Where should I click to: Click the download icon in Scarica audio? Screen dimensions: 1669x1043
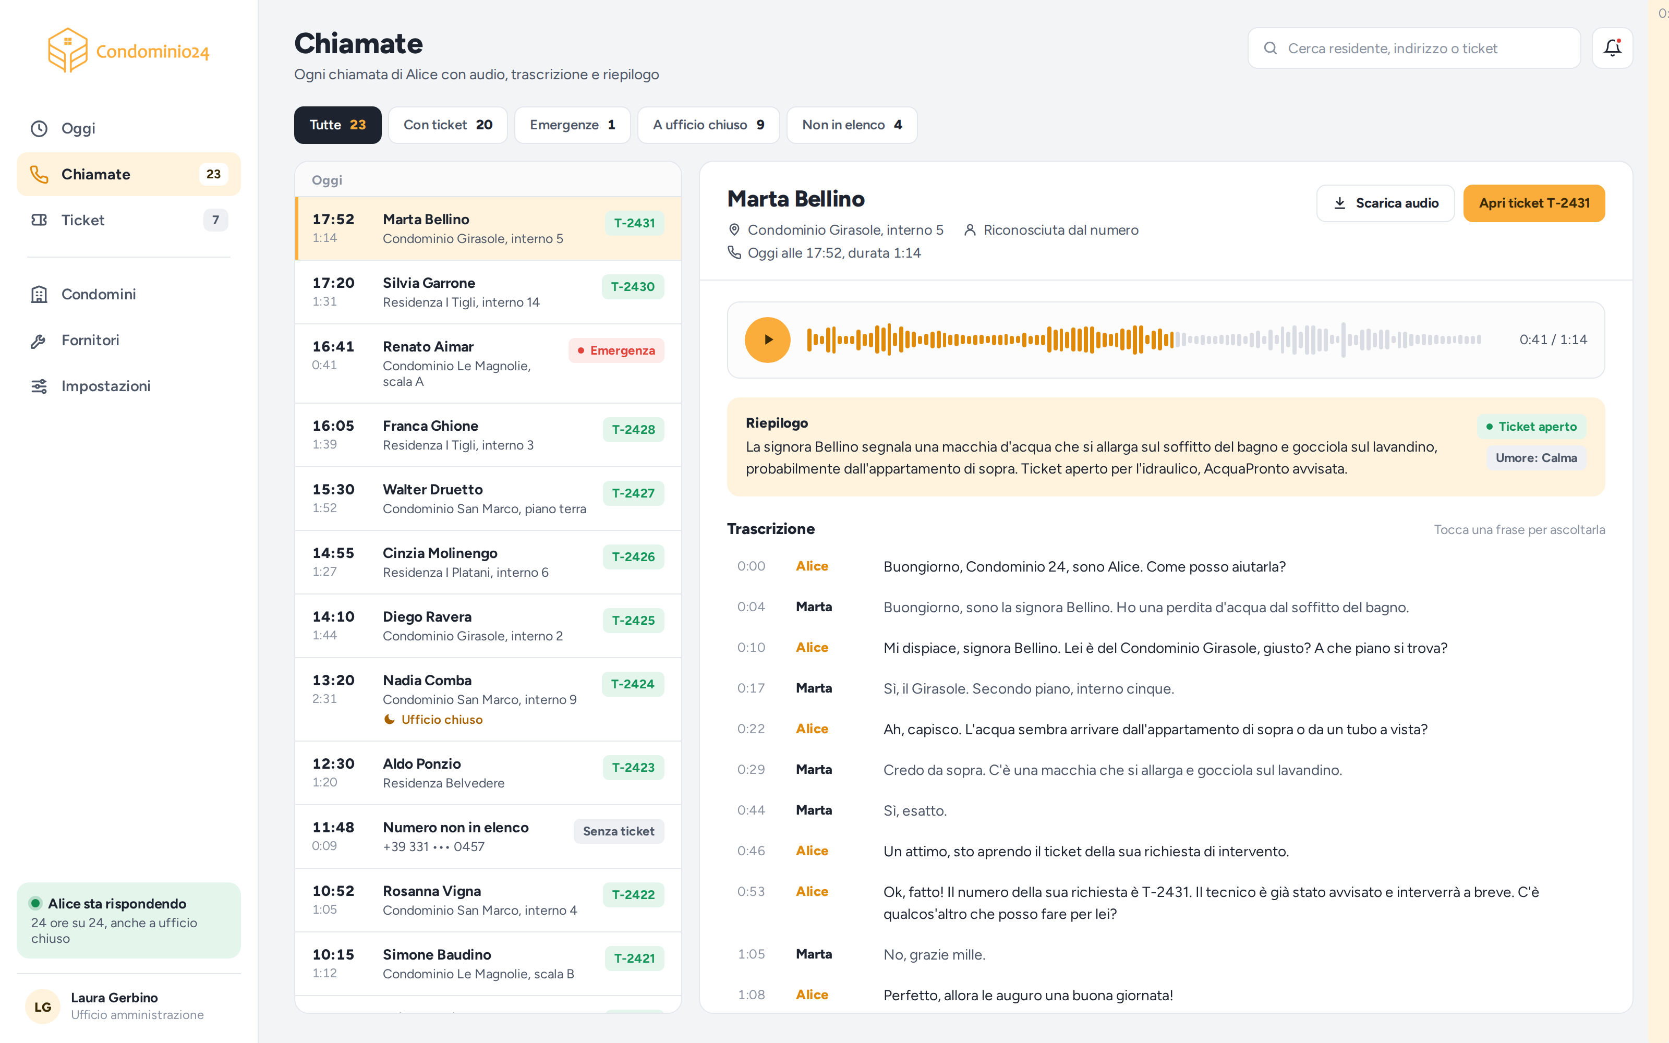pyautogui.click(x=1339, y=203)
